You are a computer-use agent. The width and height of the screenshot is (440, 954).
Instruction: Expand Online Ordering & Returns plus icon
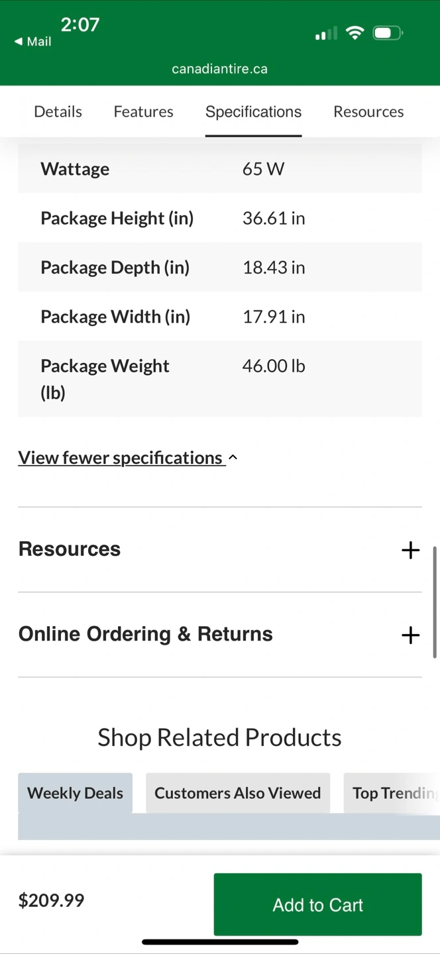click(x=410, y=635)
